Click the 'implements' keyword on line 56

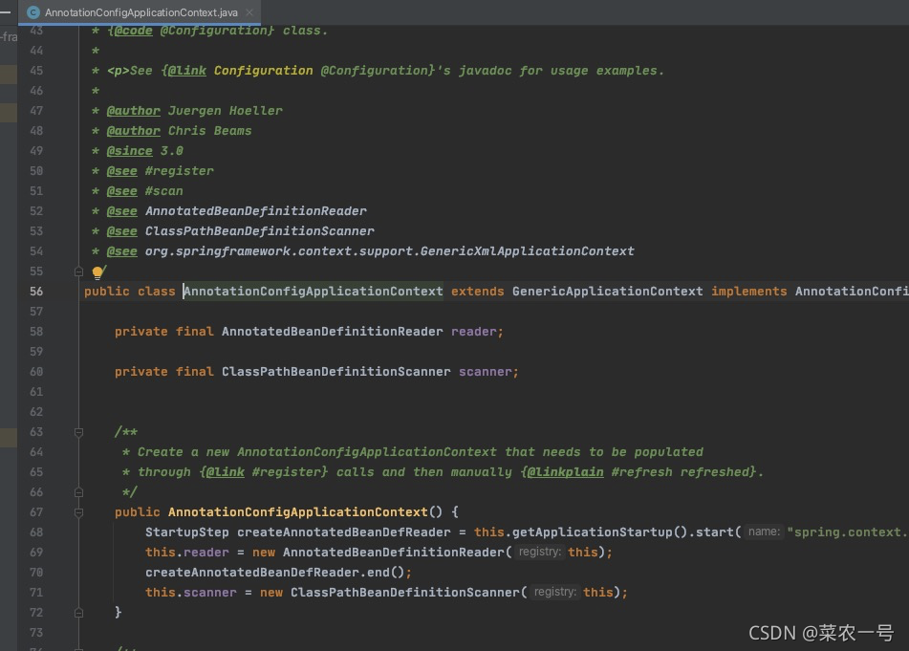[x=749, y=291]
